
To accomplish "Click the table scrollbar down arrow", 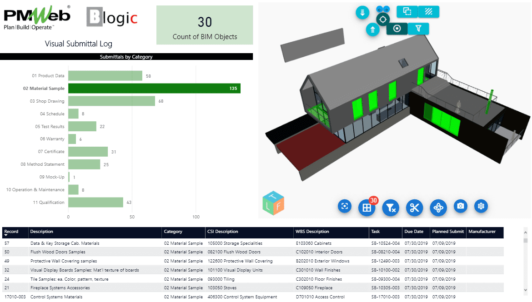I will (x=525, y=290).
